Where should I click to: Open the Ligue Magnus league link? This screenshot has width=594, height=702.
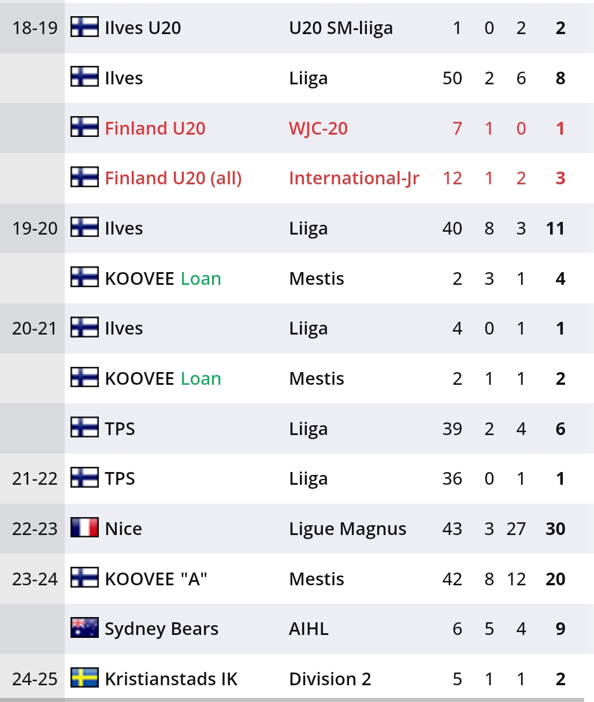point(347,529)
